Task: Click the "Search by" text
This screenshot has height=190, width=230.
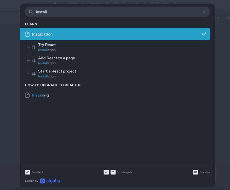Action: (x=32, y=181)
